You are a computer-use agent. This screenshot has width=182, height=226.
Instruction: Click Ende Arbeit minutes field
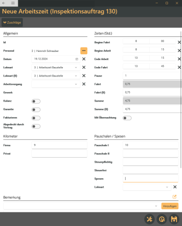[x=162, y=58]
